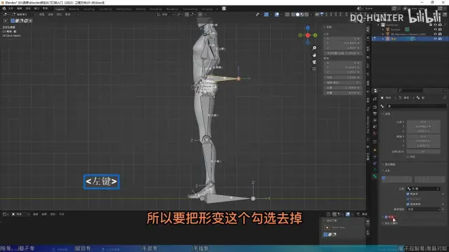
Task: Open the transform orientation (全局) dropdown
Action: coord(165,14)
